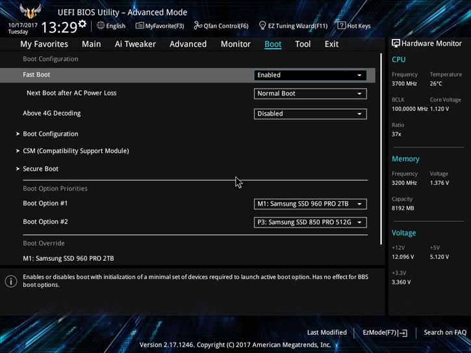Switch to the Main tab
This screenshot has height=353, width=471.
92,44
